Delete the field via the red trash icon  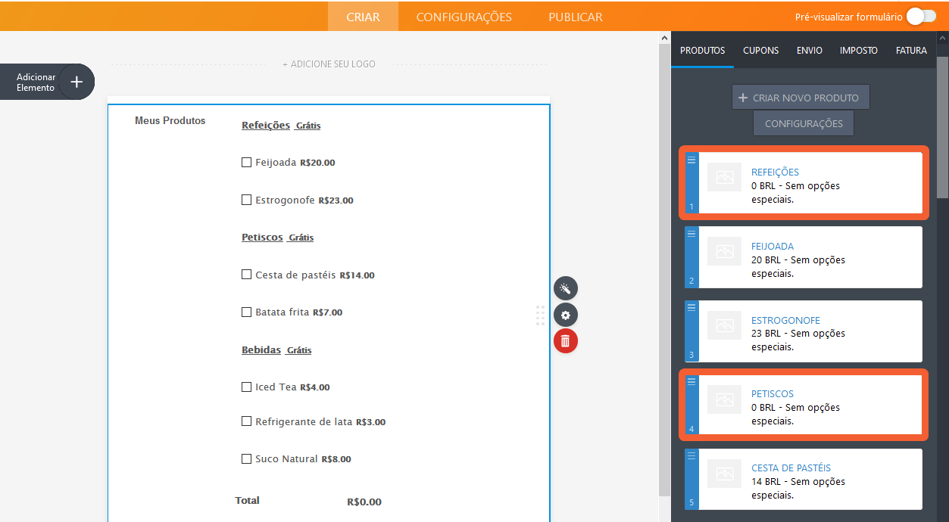[x=565, y=341]
